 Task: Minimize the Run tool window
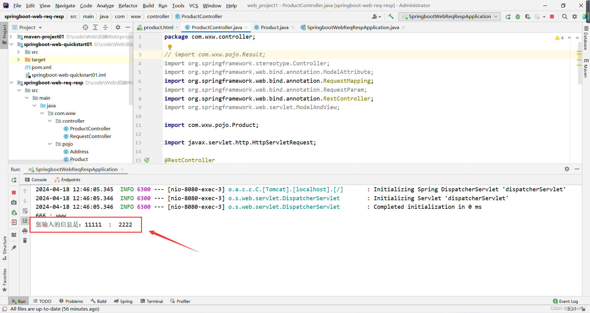[x=577, y=169]
